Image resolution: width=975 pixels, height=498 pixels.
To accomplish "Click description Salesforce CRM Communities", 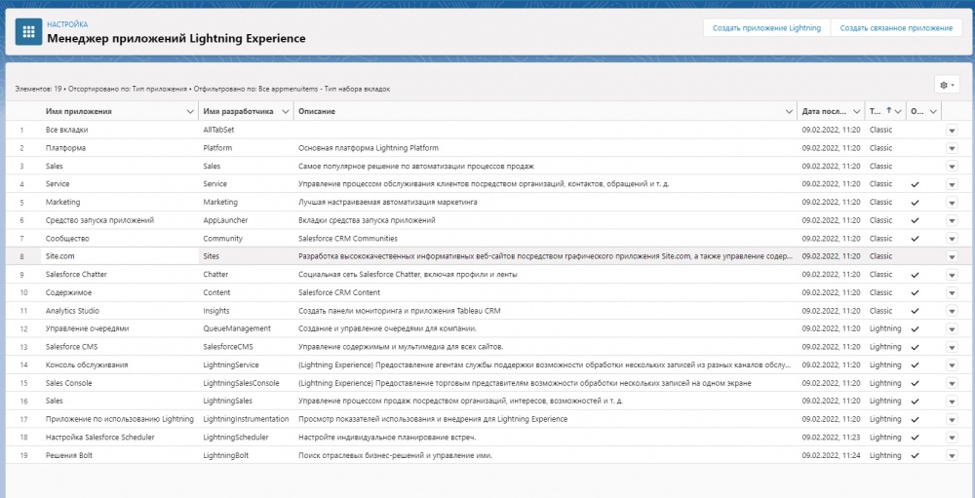I will [x=348, y=238].
